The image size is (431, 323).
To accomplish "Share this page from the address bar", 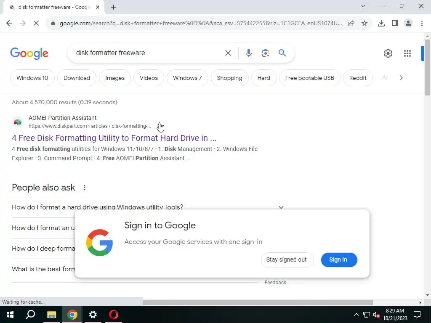I will click(351, 24).
